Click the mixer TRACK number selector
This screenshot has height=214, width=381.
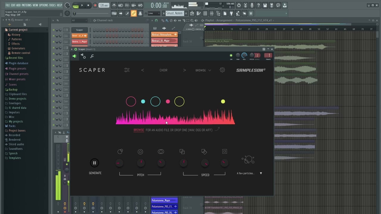[x=268, y=55]
